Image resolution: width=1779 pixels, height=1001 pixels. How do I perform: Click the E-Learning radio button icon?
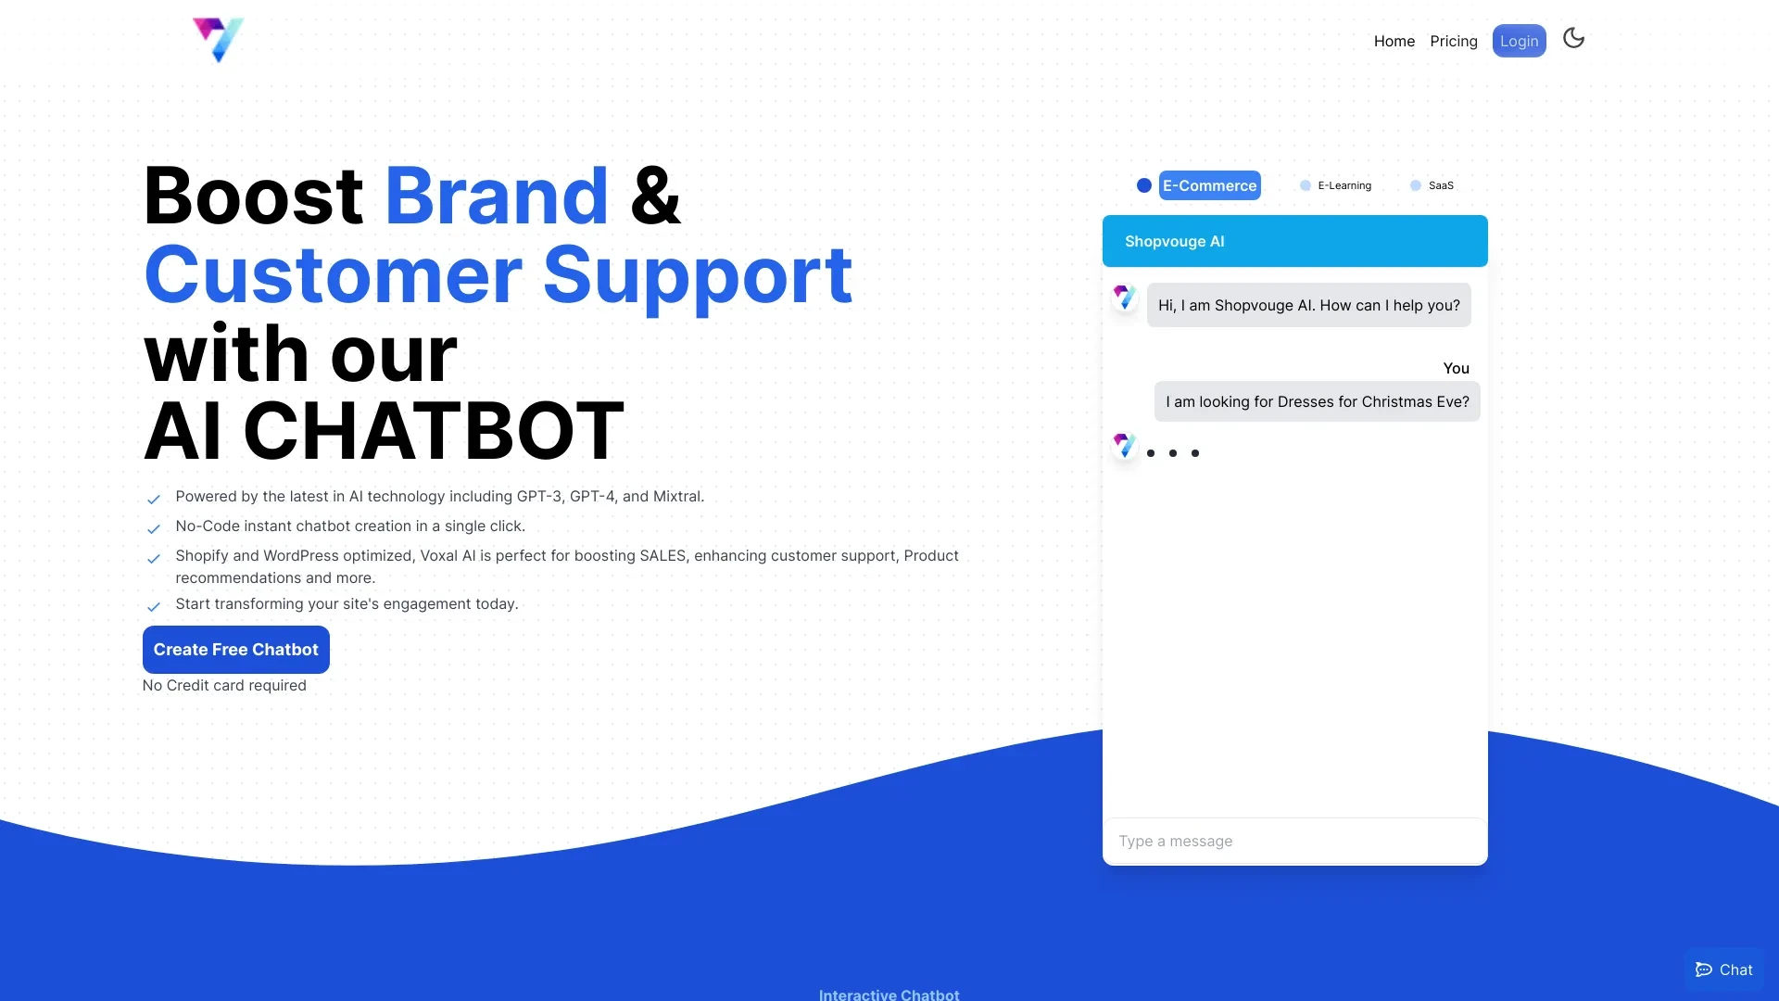pos(1305,184)
